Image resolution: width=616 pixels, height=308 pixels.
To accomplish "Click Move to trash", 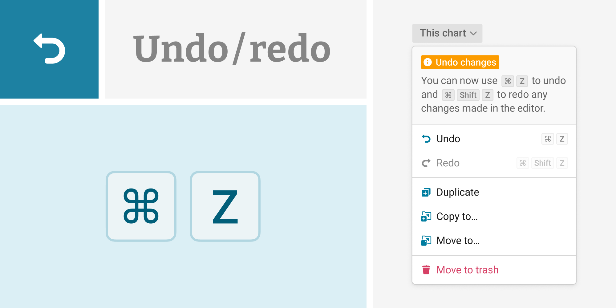I will [x=467, y=270].
